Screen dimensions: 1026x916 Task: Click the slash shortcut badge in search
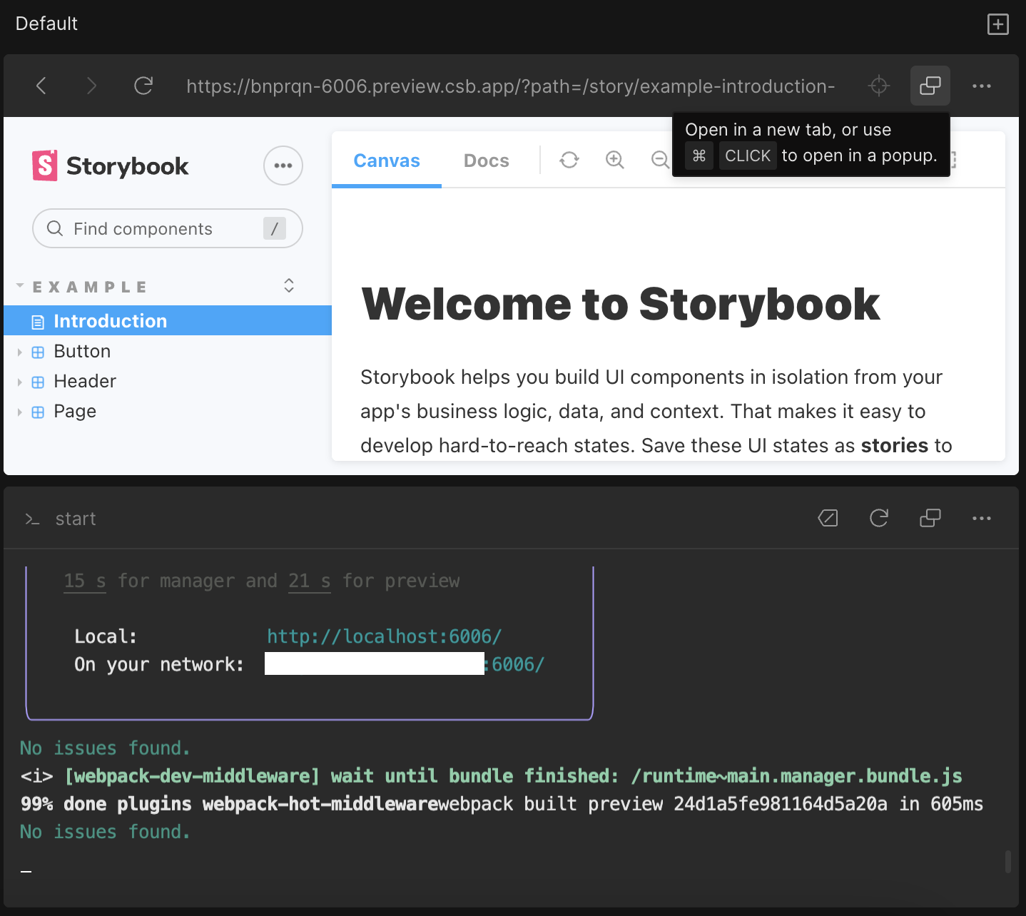point(275,228)
